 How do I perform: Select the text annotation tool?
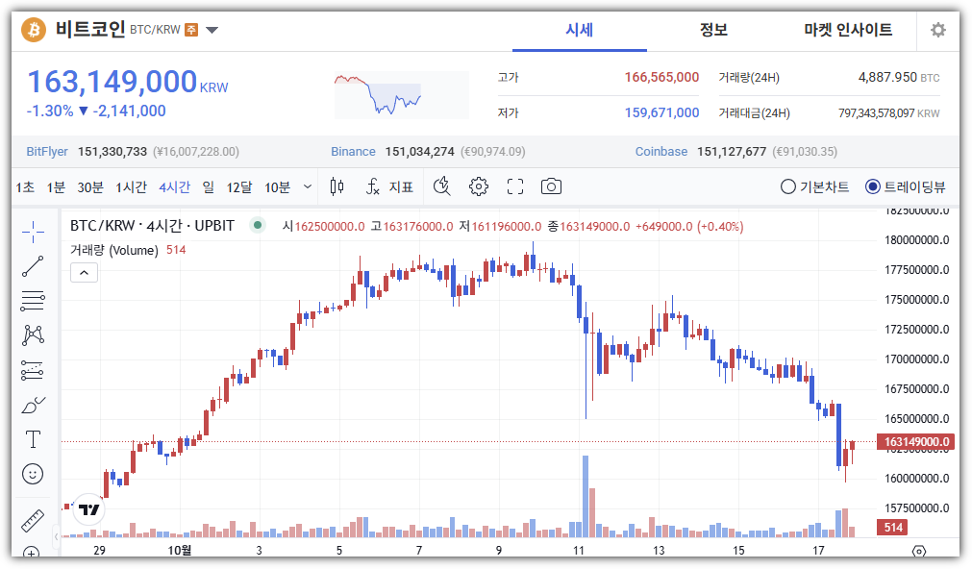(x=33, y=438)
